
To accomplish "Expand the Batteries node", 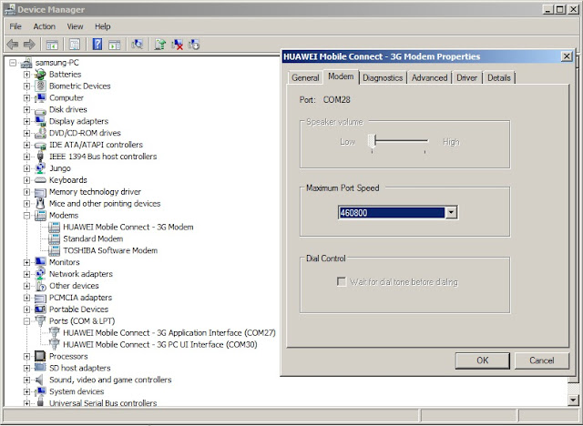I will (26, 75).
